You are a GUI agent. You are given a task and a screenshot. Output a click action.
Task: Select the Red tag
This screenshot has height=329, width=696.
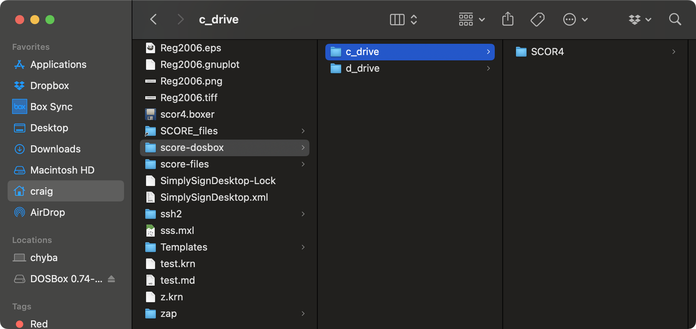[x=39, y=324]
